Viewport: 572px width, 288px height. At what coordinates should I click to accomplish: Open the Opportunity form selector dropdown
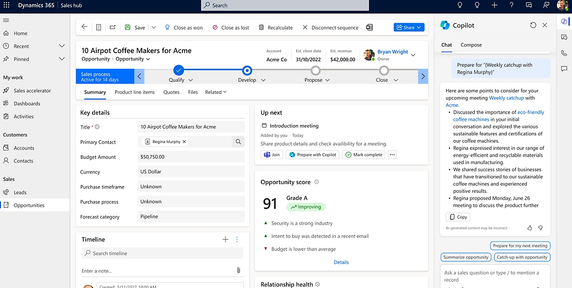coord(148,59)
